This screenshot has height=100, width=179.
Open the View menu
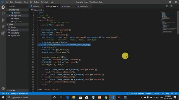(26, 2)
